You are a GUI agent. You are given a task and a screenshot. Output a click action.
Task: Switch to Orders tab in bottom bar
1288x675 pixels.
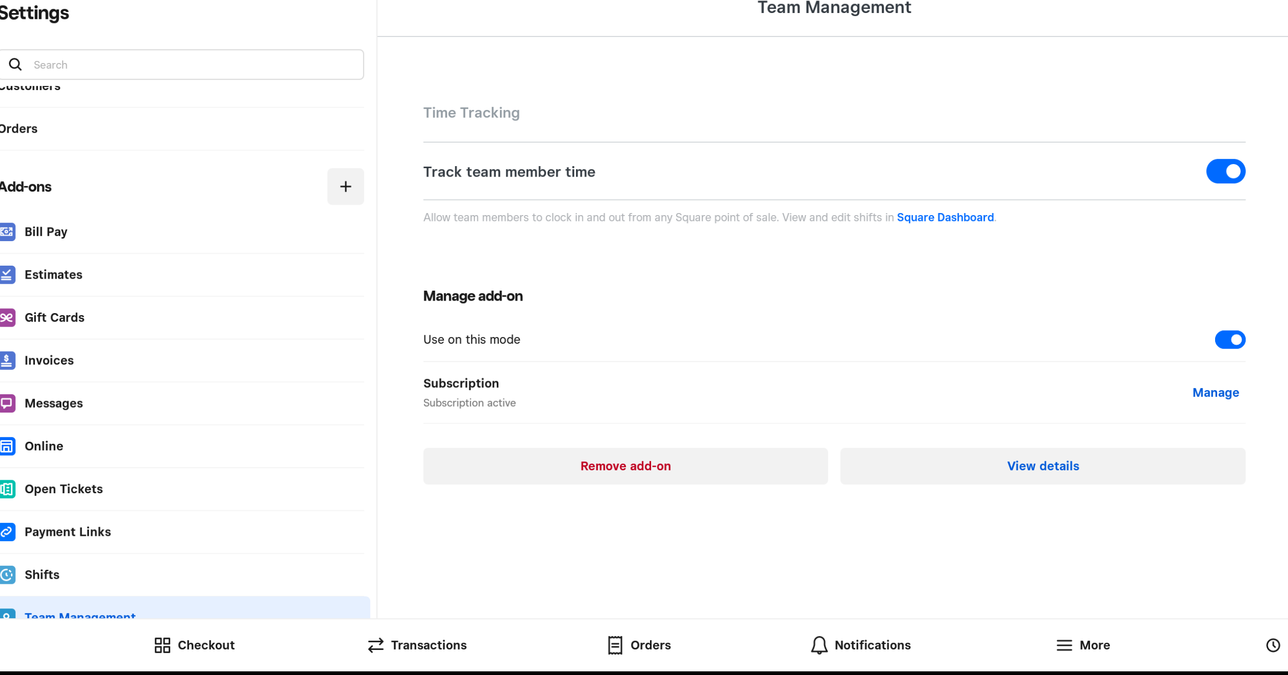click(639, 645)
